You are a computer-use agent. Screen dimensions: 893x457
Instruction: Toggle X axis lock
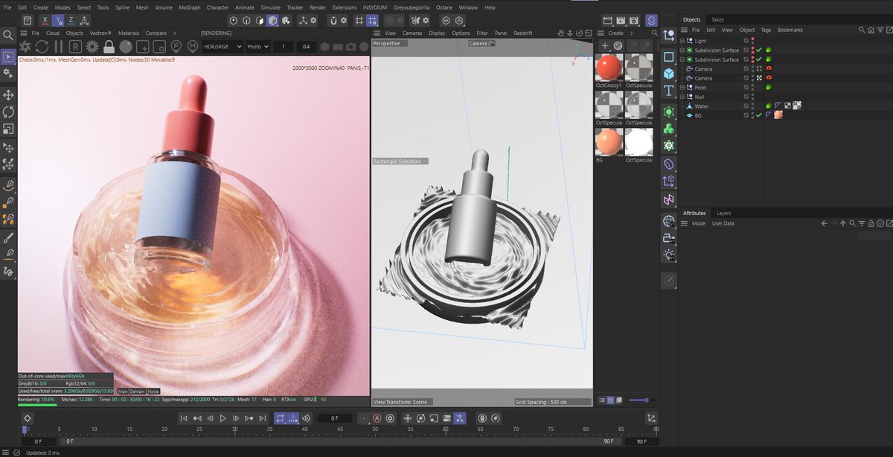tap(45, 21)
